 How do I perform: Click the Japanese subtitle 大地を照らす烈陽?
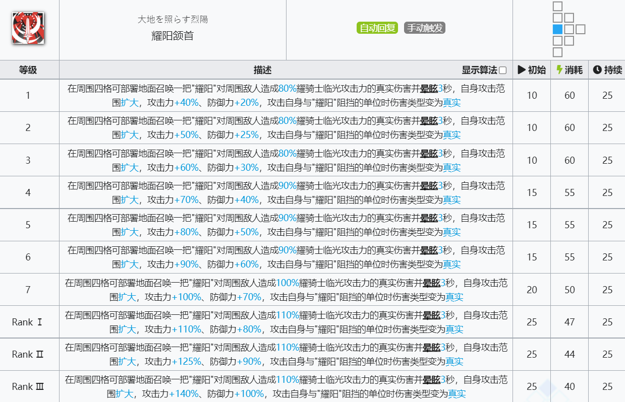pos(173,20)
